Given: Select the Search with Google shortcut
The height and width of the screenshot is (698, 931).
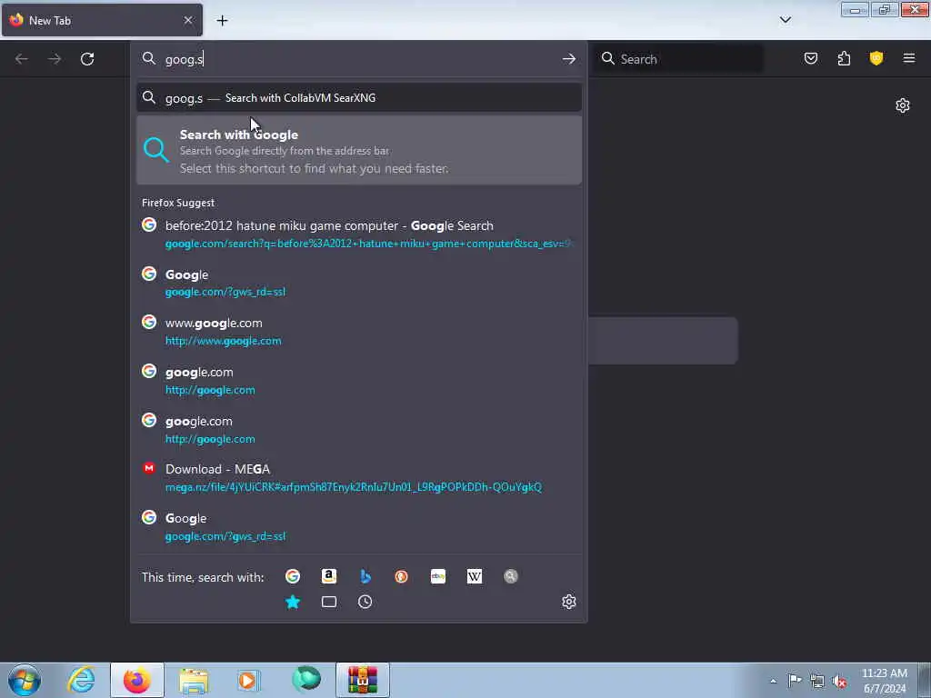Looking at the screenshot, I should [x=358, y=151].
